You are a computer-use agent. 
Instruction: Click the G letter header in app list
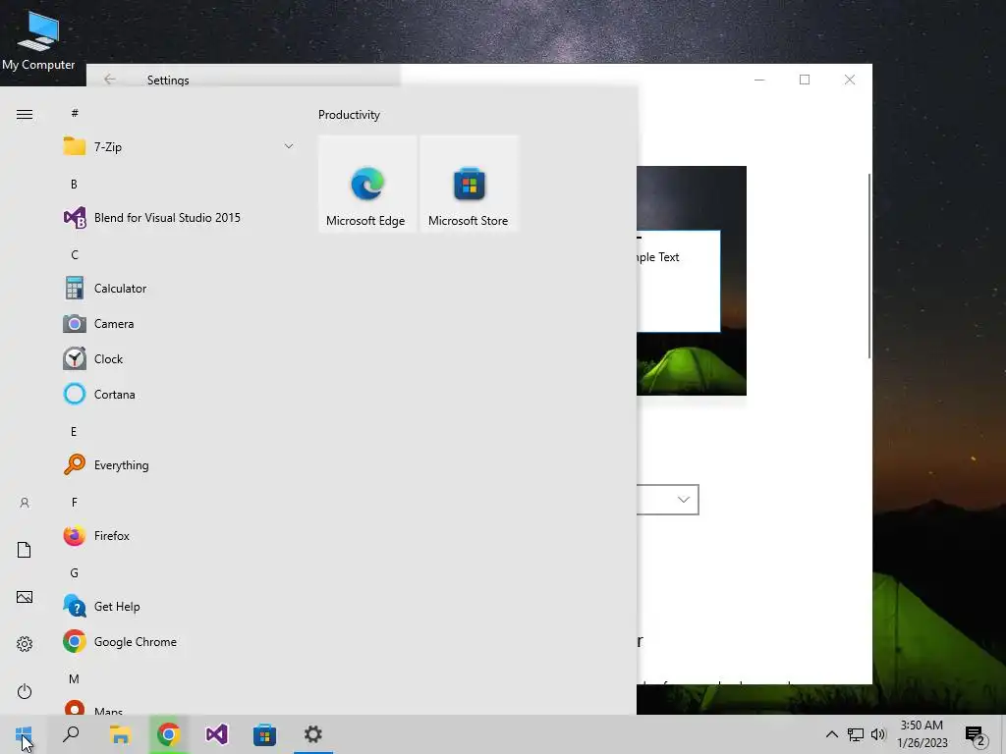point(75,573)
